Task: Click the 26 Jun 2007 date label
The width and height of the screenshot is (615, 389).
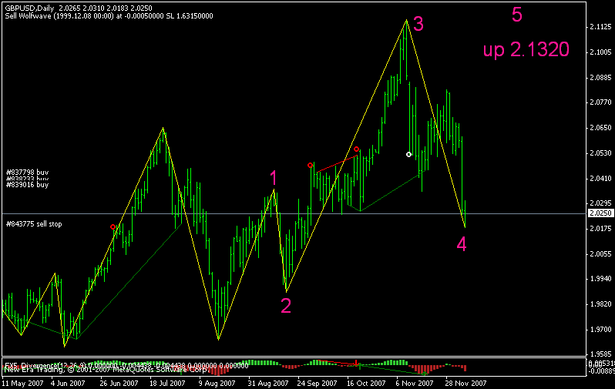Action: [119, 383]
